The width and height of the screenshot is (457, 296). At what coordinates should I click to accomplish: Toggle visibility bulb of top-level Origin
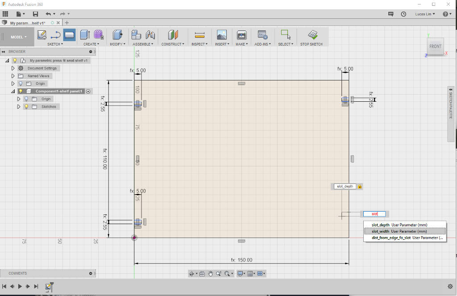[21, 83]
